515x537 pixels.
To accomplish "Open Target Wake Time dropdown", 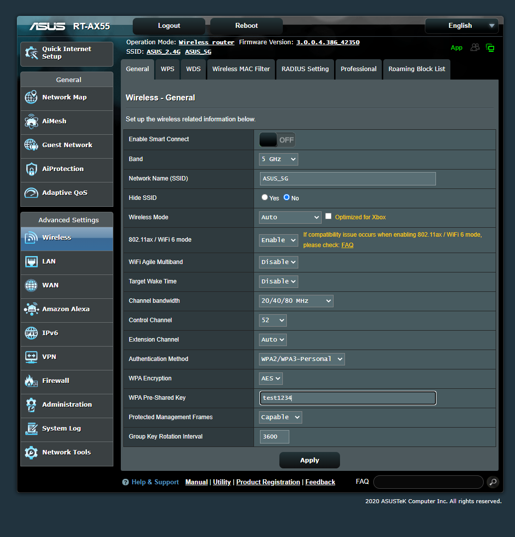I will [278, 281].
